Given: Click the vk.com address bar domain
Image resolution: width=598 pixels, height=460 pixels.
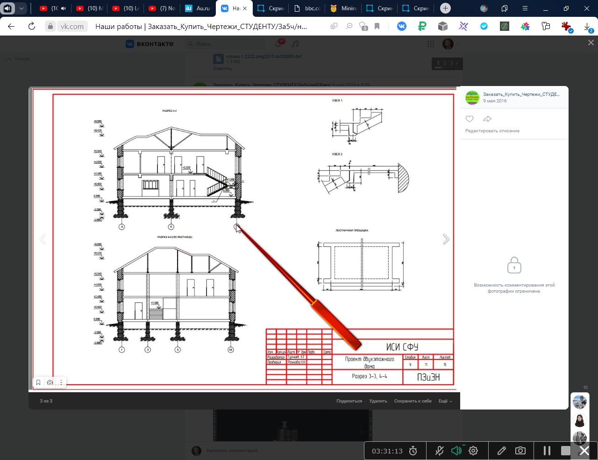Looking at the screenshot, I should 72,27.
